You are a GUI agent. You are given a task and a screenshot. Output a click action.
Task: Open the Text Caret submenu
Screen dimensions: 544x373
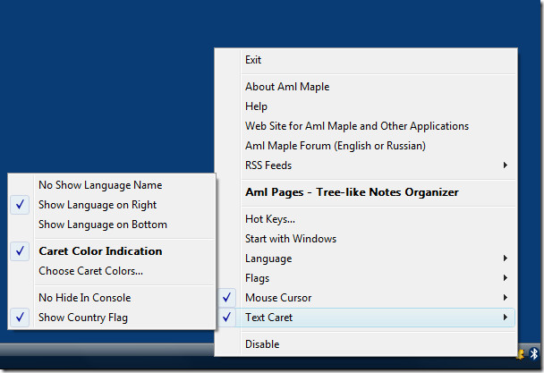pyautogui.click(x=366, y=318)
